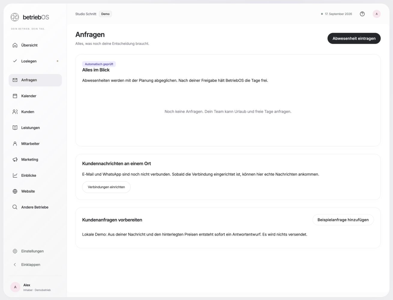Select the Anfragen menu item
This screenshot has height=300, width=393.
(x=35, y=80)
